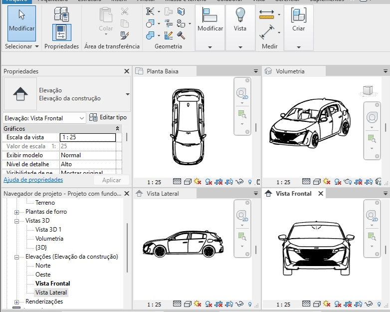Image resolution: width=390 pixels, height=312 pixels.
Task: Toggle crop view in Planta Baixa bar
Action: [x=219, y=182]
